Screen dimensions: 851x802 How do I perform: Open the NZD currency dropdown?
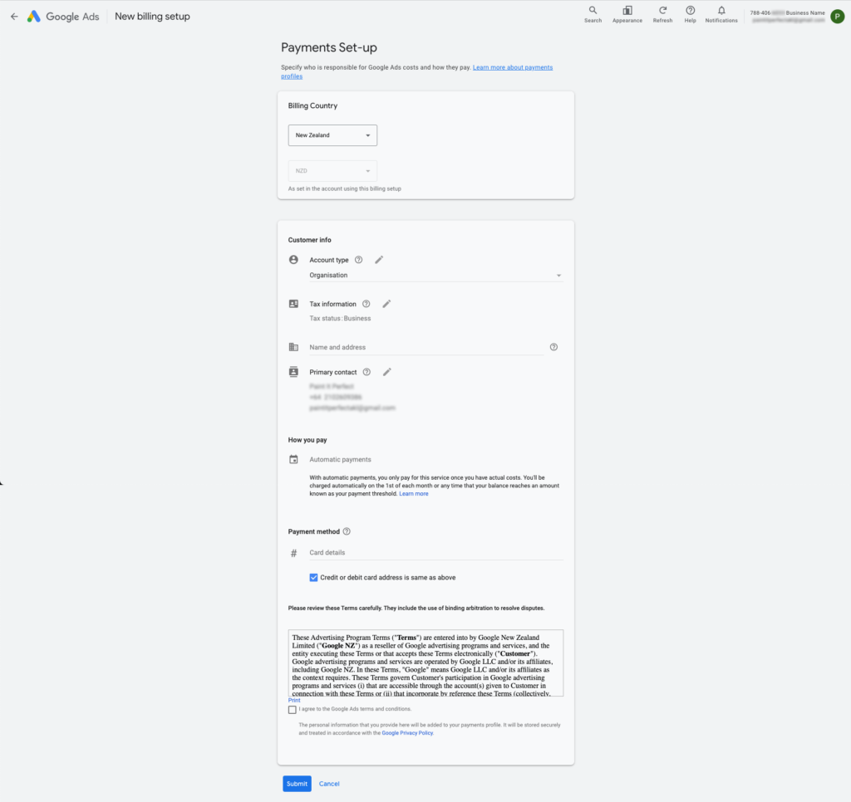pyautogui.click(x=332, y=171)
